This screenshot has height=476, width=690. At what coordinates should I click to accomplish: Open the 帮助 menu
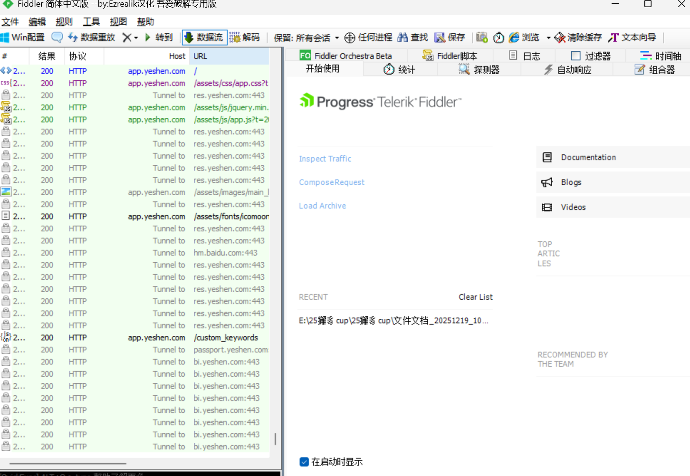tap(145, 22)
